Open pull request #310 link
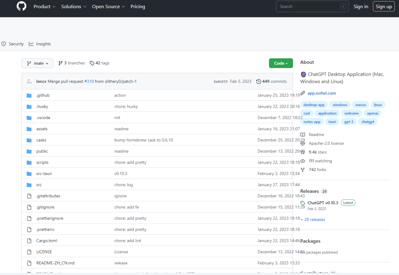Viewport: 399px width, 275px height. click(x=89, y=81)
